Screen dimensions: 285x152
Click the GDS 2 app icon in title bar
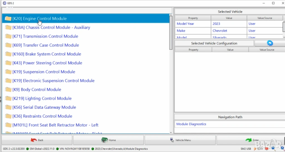[x=4, y=3]
